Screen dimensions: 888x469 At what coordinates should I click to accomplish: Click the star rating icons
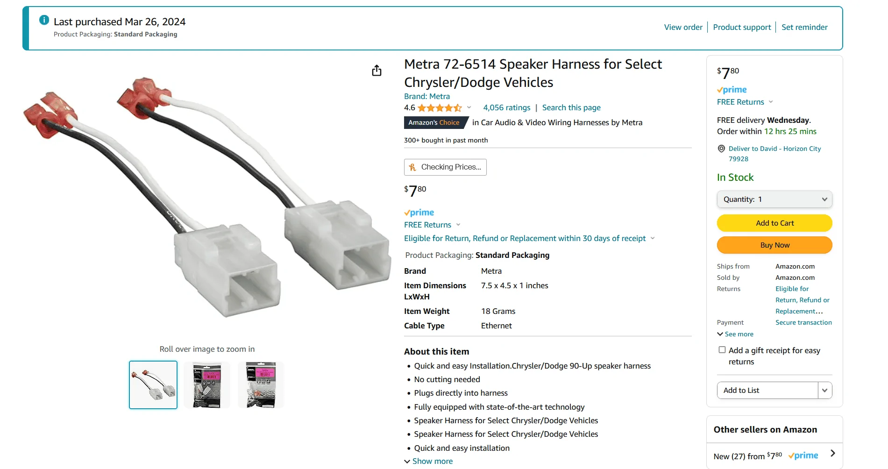point(440,108)
